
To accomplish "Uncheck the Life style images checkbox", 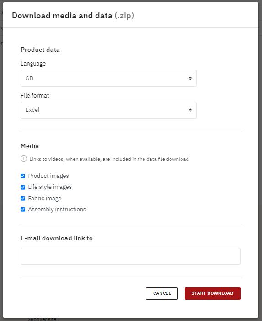I will (x=23, y=187).
